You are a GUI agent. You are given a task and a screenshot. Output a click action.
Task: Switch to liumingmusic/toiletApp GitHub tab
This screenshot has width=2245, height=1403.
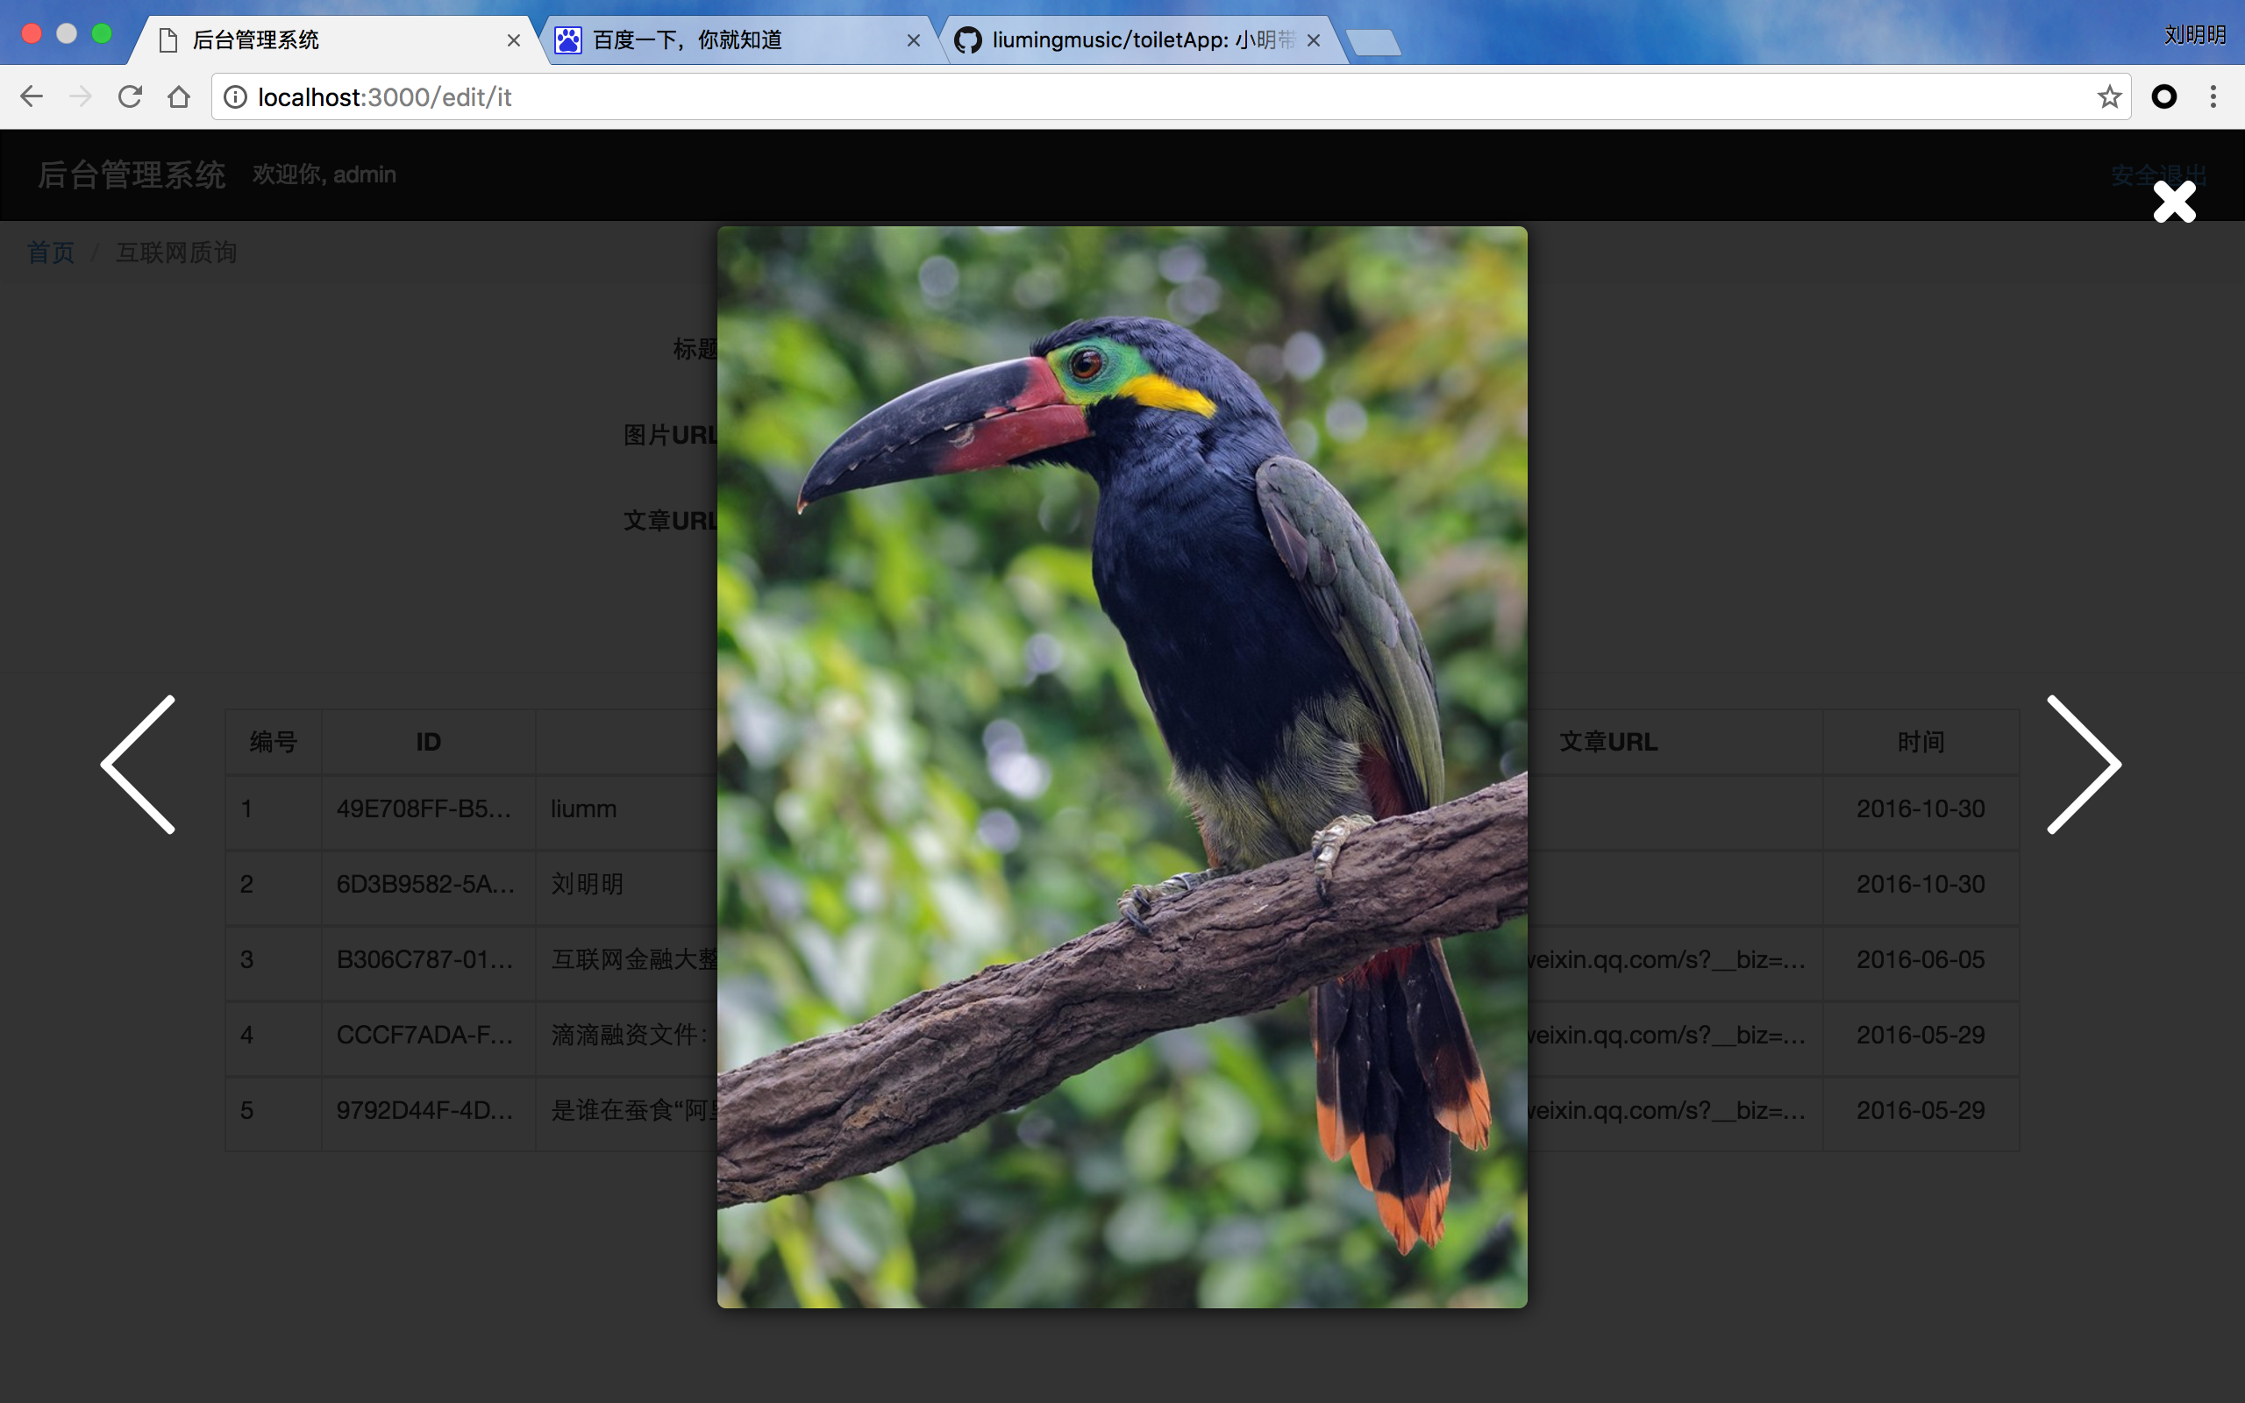[x=1127, y=40]
